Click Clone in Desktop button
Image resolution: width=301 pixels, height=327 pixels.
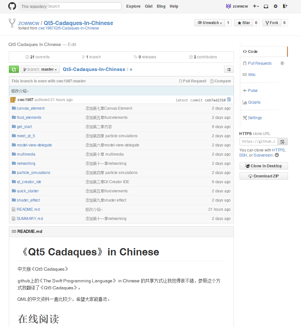[264, 166]
